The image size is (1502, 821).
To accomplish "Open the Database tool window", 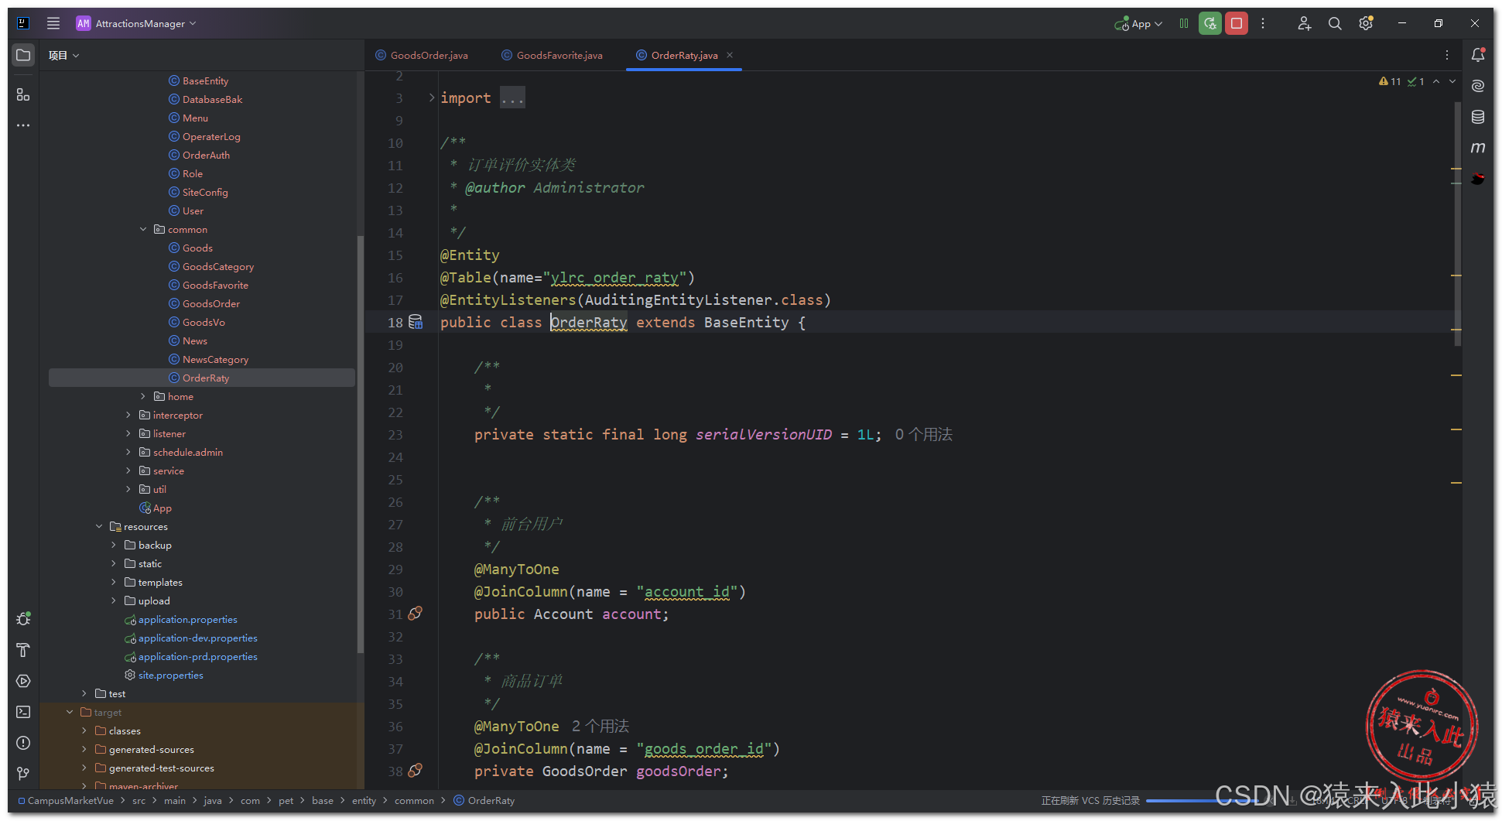I will [x=1478, y=117].
